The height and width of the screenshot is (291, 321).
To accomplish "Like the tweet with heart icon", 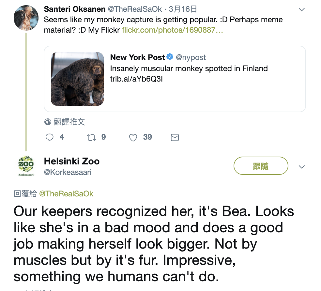I will pos(133,138).
